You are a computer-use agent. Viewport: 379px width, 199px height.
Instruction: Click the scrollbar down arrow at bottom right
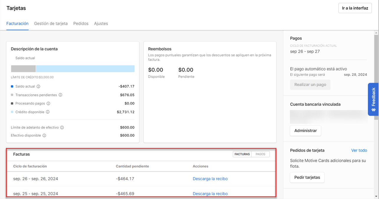376,196
